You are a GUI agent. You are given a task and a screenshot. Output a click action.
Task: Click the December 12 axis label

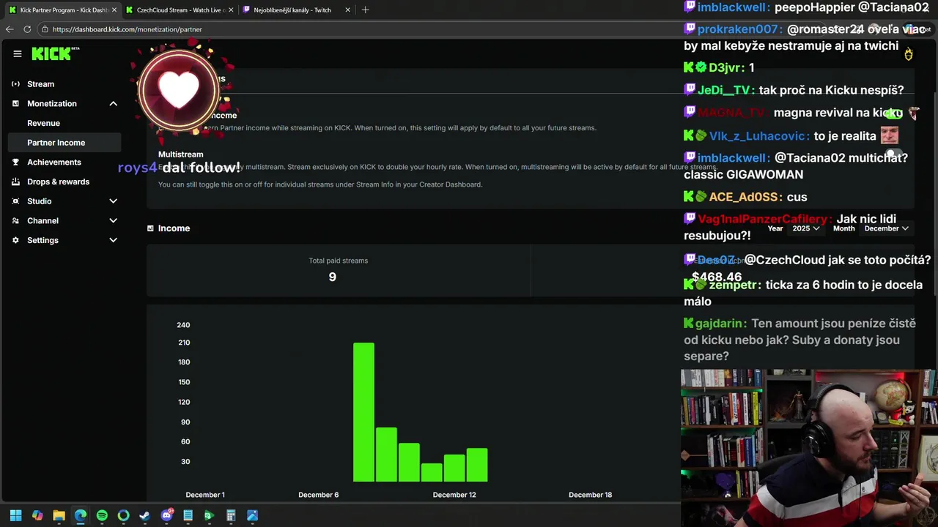tap(454, 495)
